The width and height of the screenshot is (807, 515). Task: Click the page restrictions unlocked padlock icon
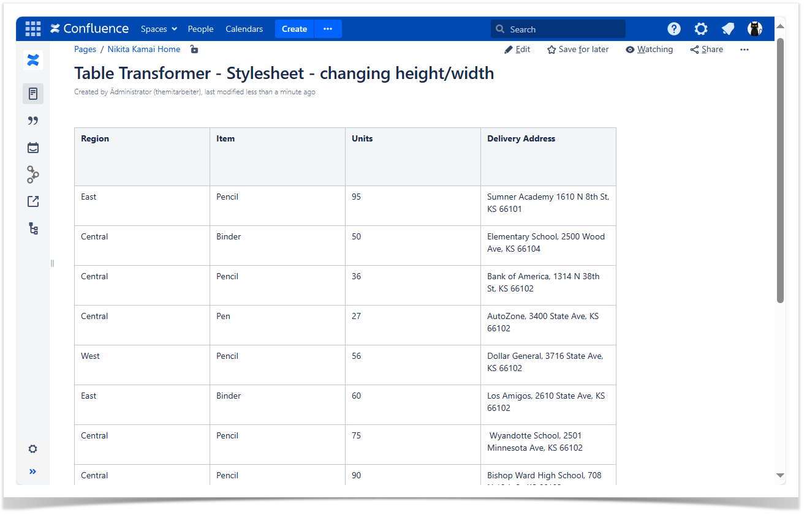[194, 49]
